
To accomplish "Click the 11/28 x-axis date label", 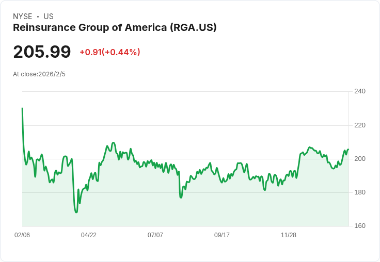I will click(289, 235).
